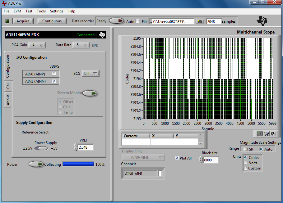The image size is (283, 203).
Task: Click the samples count field
Action: pyautogui.click(x=214, y=21)
